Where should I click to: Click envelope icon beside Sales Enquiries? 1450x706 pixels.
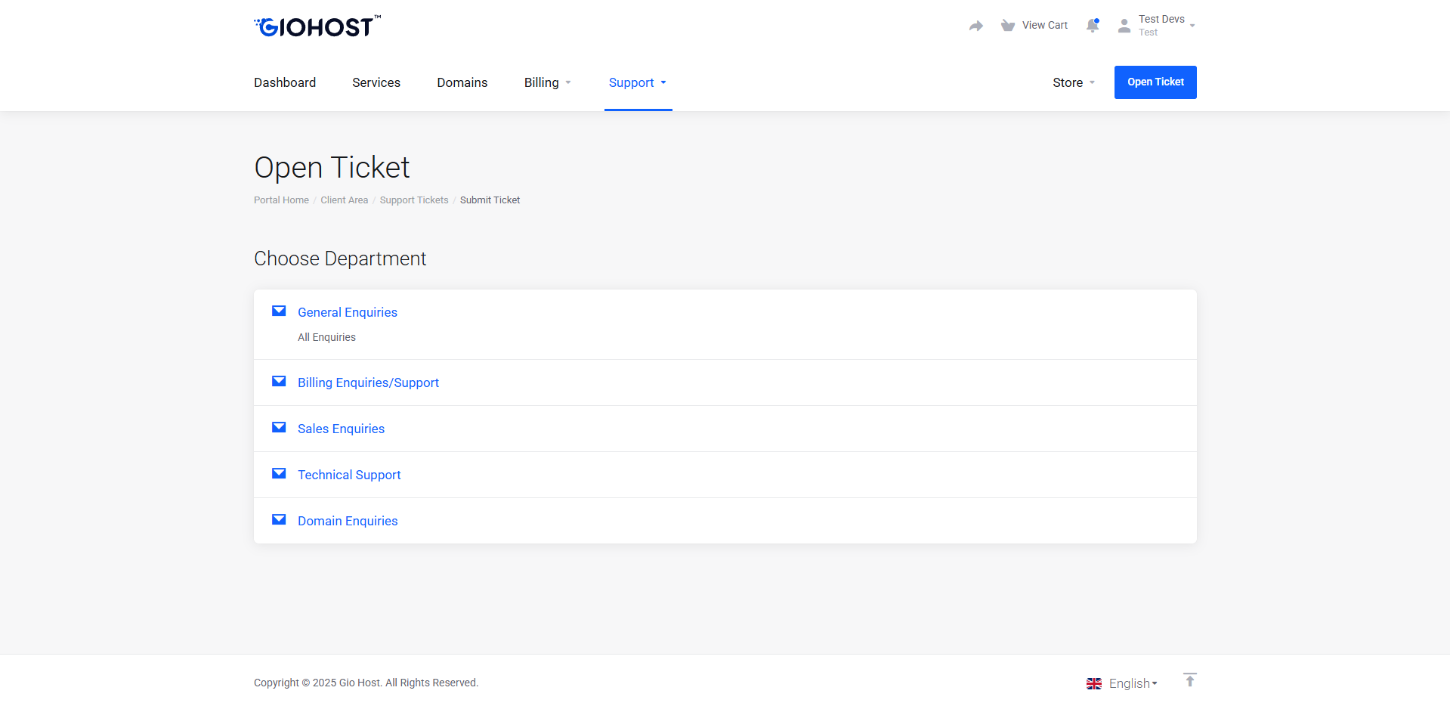279,427
